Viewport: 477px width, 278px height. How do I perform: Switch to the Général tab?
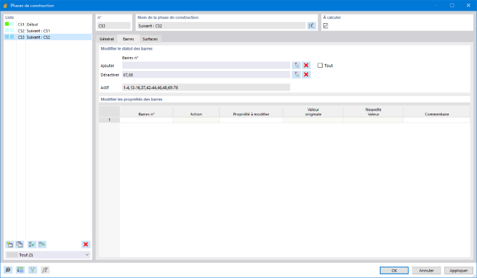107,39
